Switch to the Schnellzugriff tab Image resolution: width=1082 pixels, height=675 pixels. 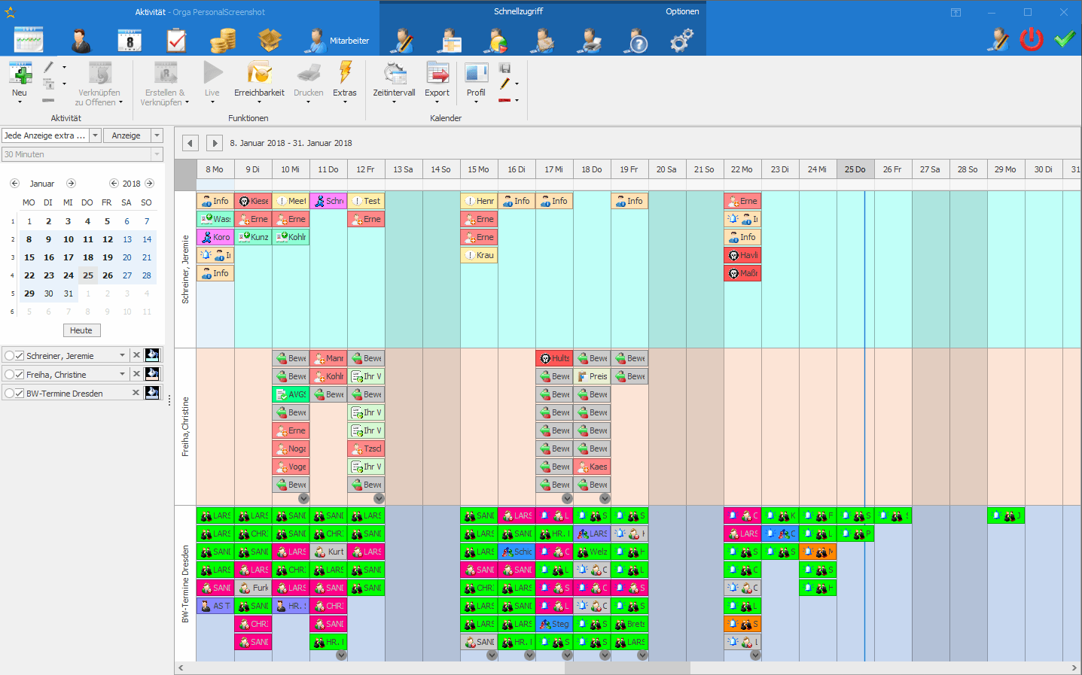(x=518, y=11)
